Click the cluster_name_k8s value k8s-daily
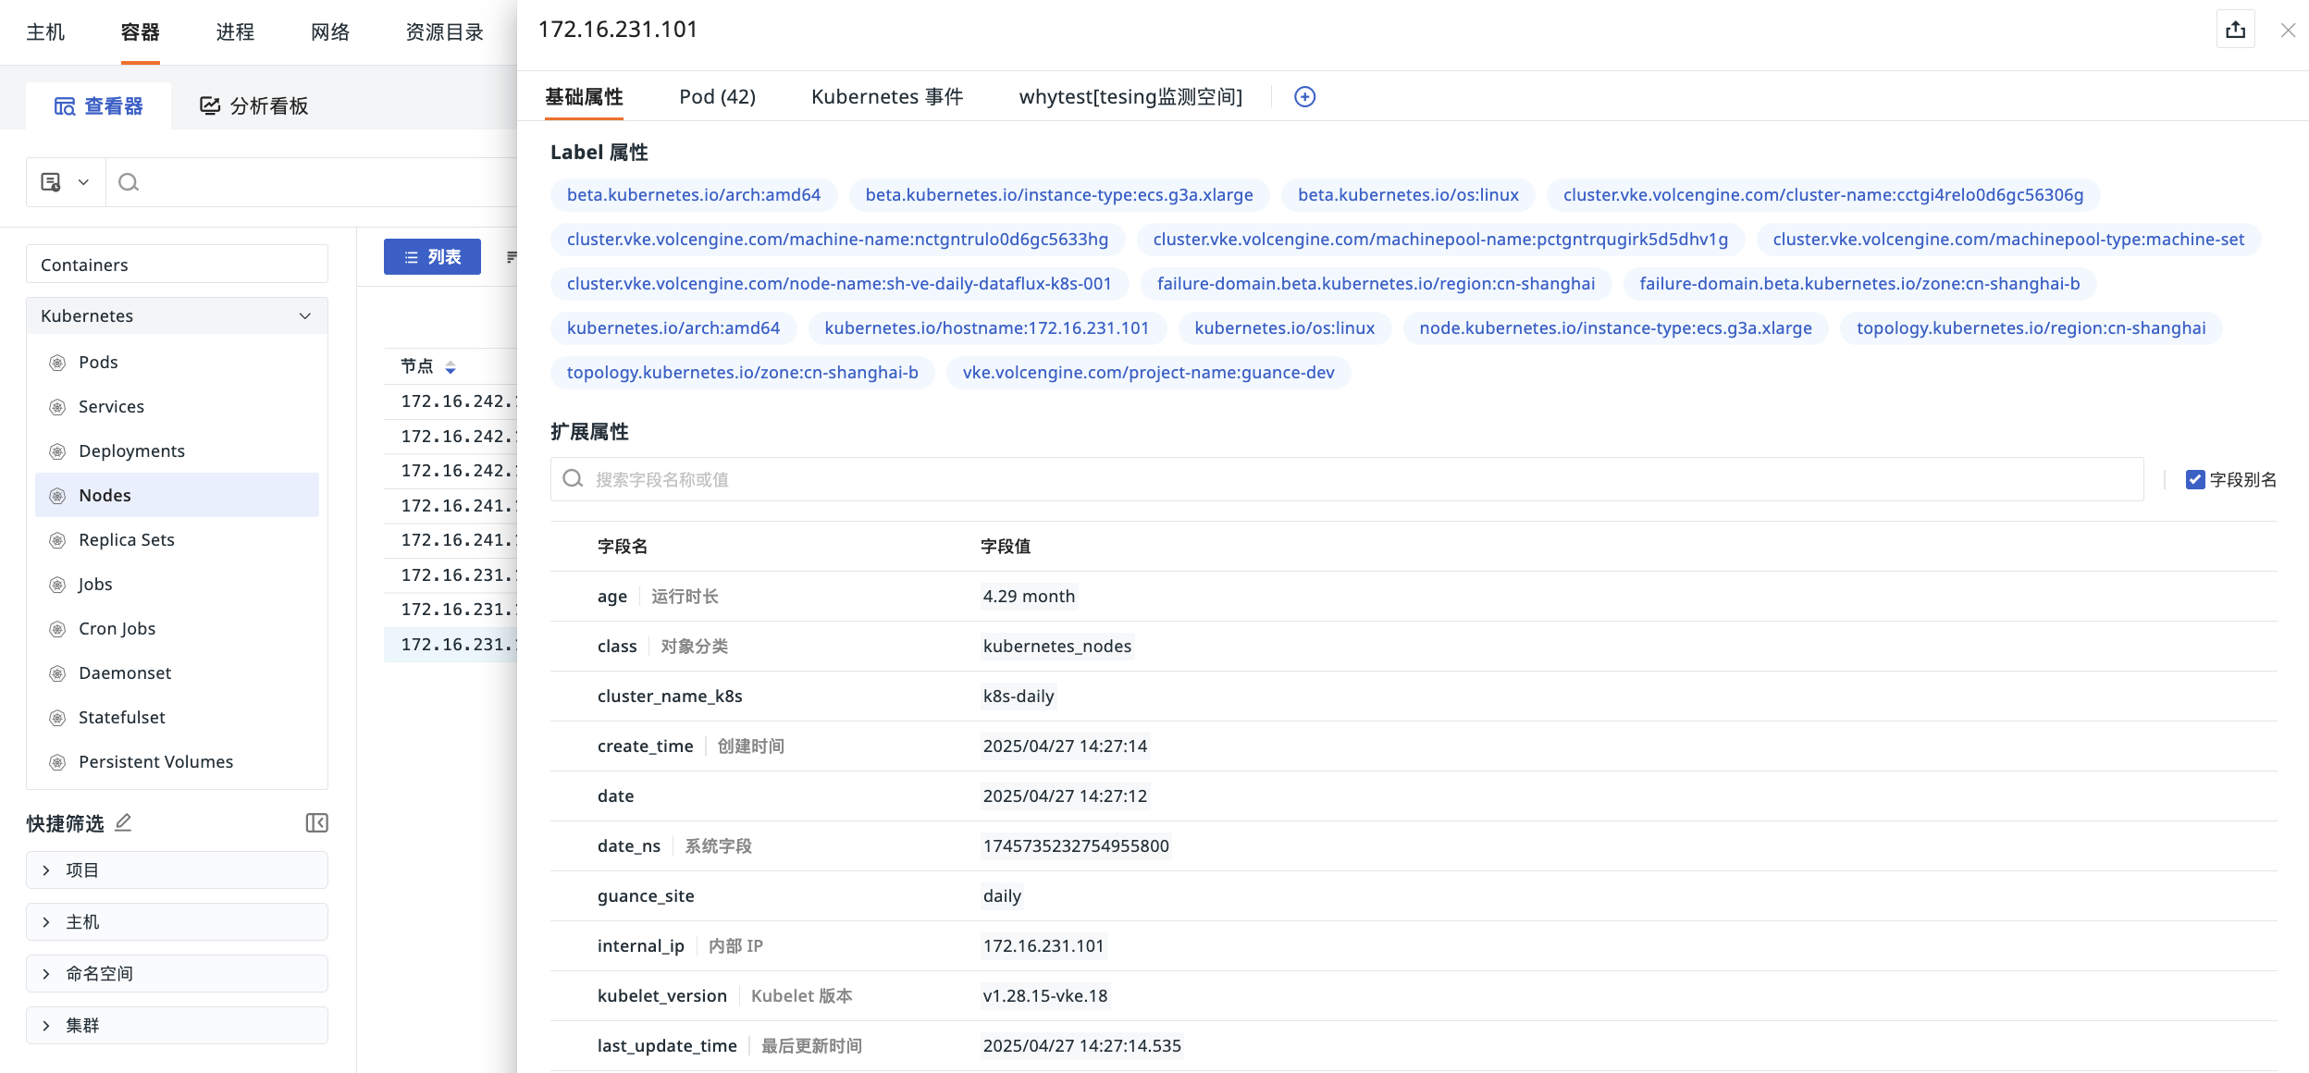The width and height of the screenshot is (2309, 1073). pos(1019,697)
